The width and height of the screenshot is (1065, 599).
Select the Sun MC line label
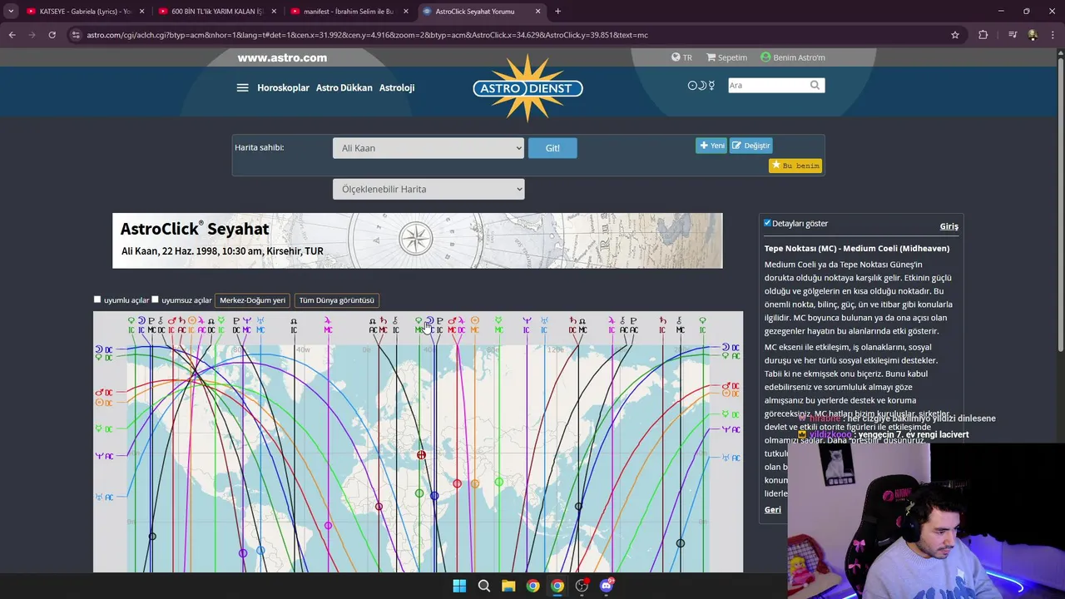475,325
